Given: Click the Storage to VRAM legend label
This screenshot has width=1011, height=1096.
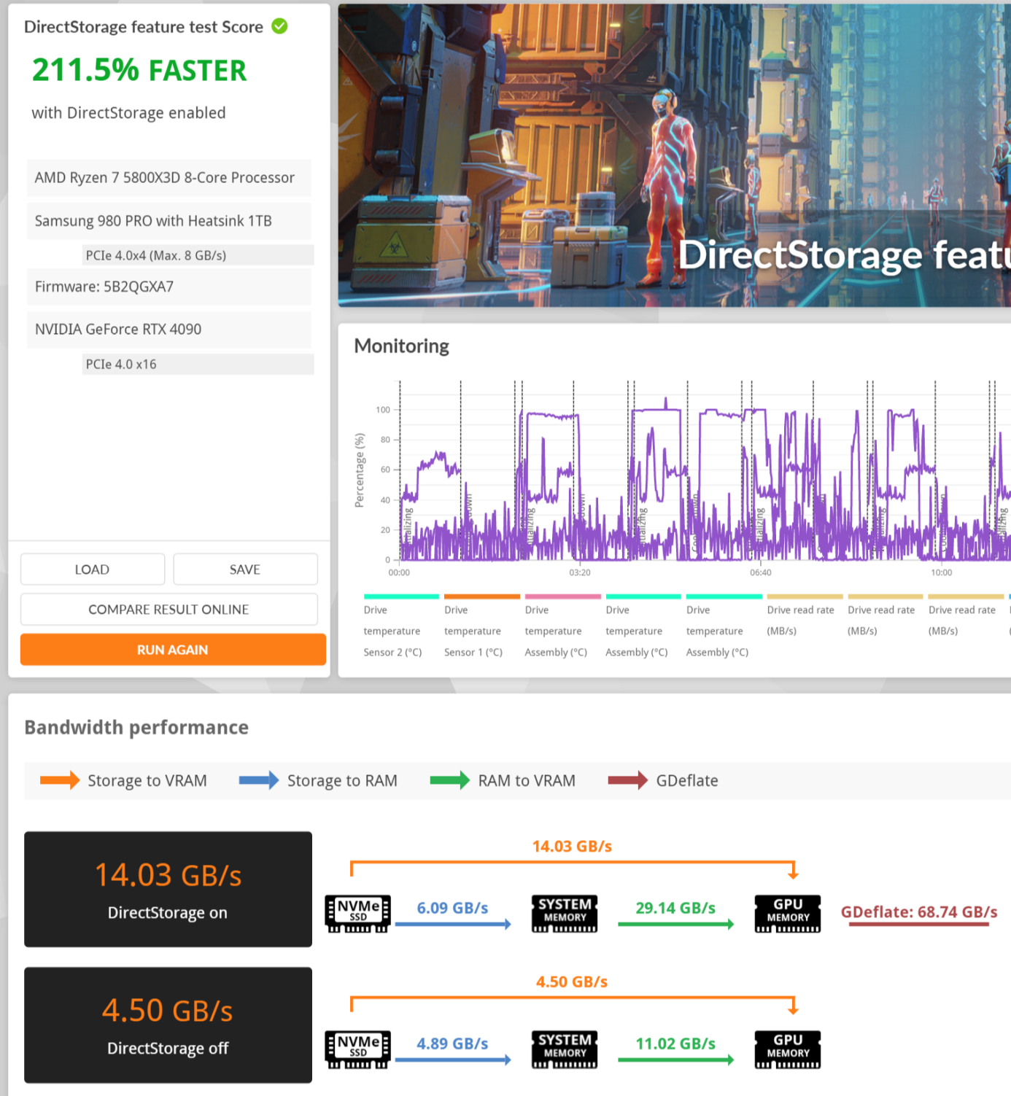Looking at the screenshot, I should [x=147, y=781].
